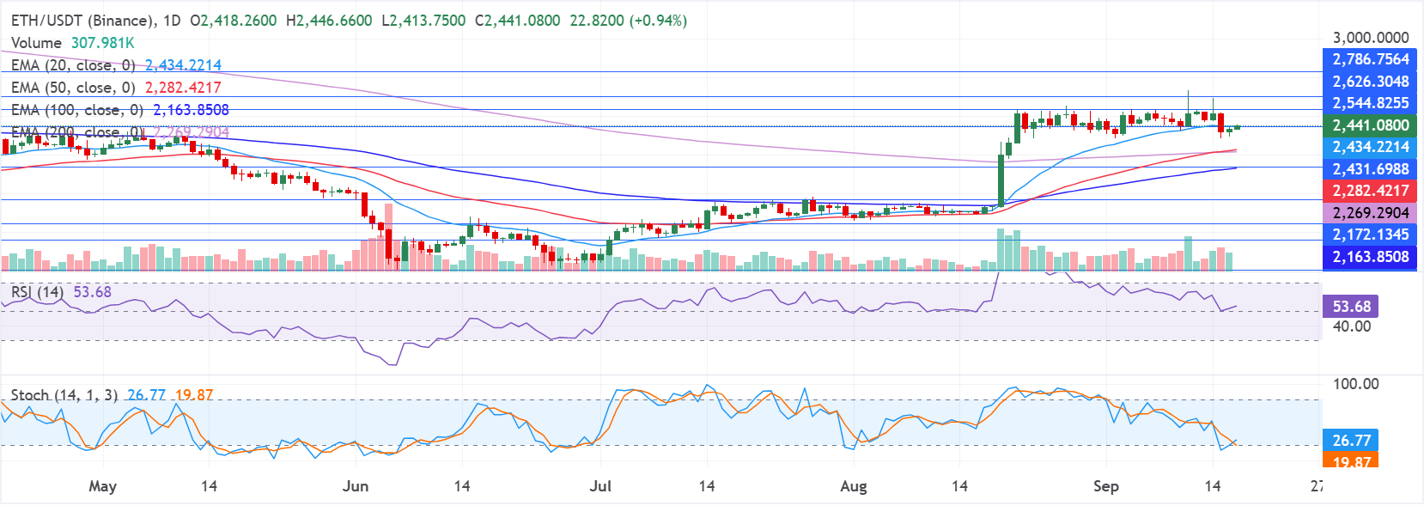Click the Volume 307.981K legend

point(72,42)
